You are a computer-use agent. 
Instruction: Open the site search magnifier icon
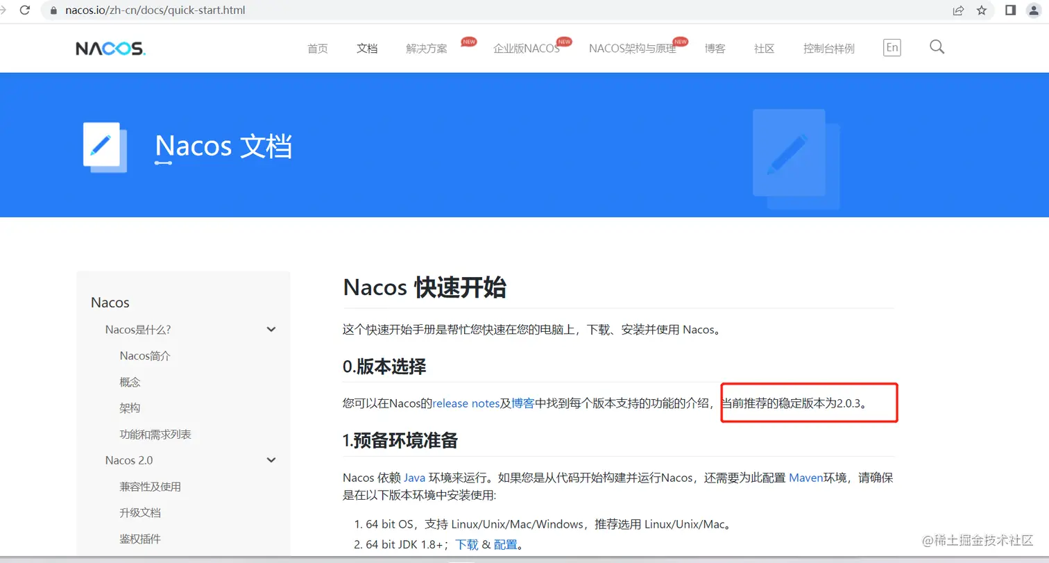point(937,47)
